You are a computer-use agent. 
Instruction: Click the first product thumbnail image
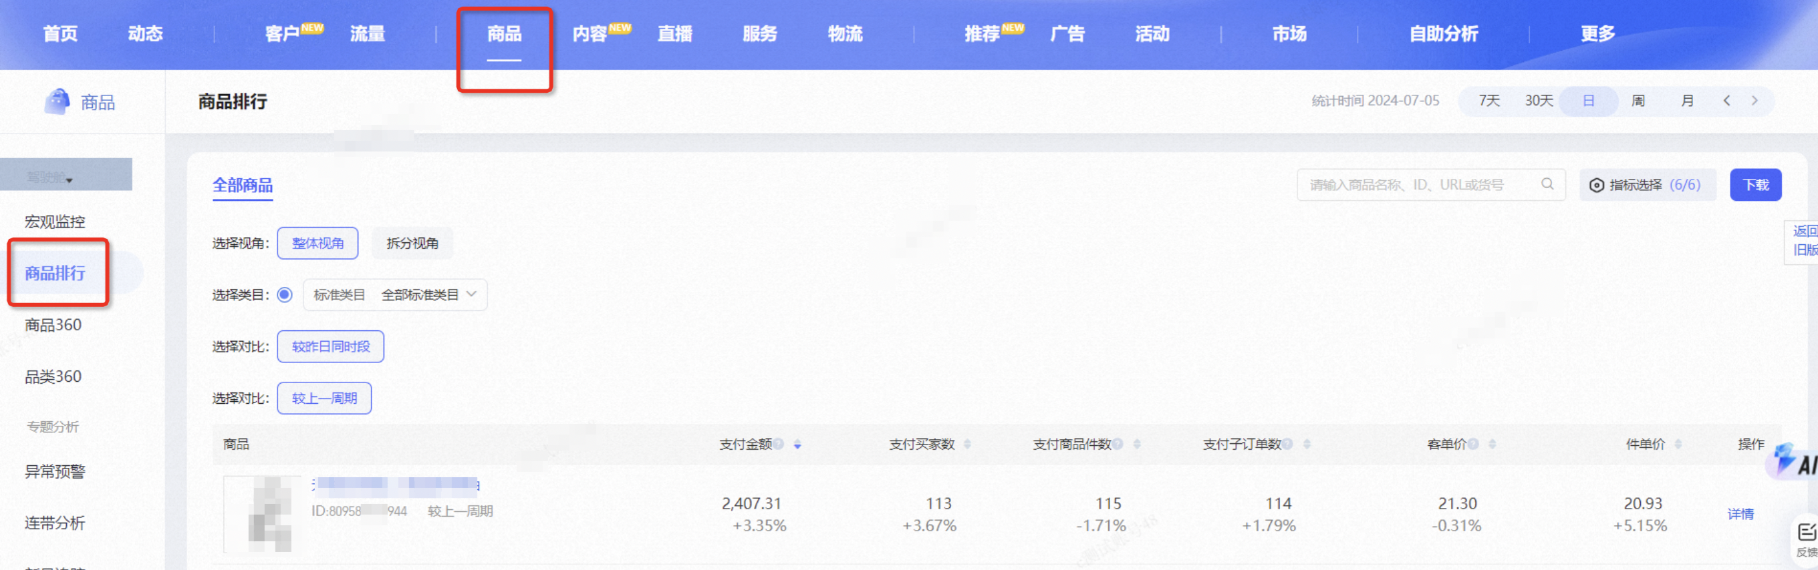[x=262, y=514]
